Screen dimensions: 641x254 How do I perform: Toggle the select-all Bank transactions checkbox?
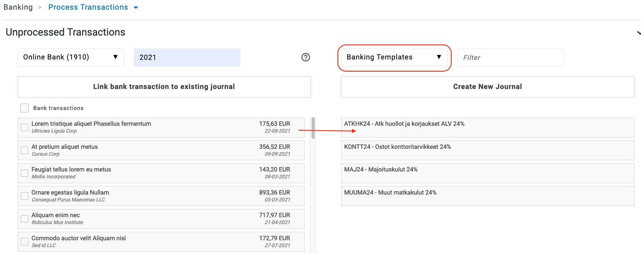(25, 108)
